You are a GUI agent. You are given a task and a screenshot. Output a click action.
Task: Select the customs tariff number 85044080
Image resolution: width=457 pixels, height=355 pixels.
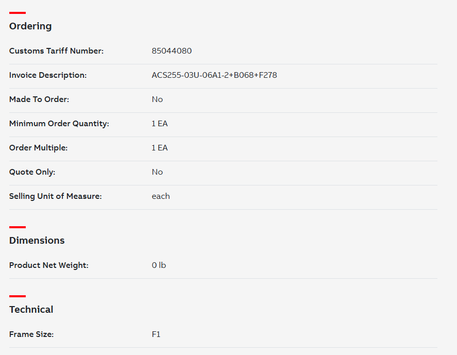(x=172, y=50)
